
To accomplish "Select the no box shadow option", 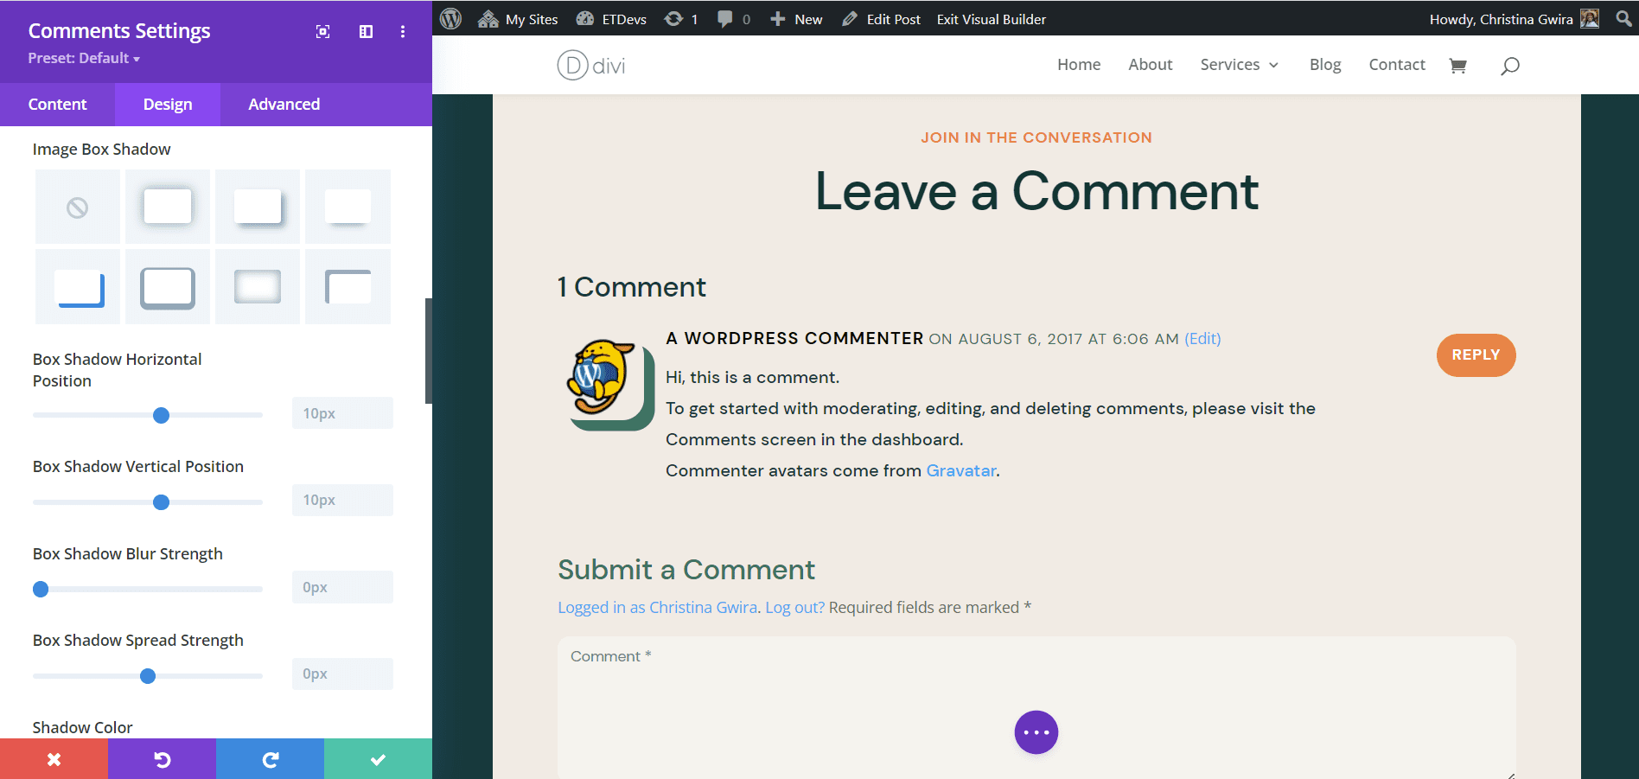I will pos(78,208).
